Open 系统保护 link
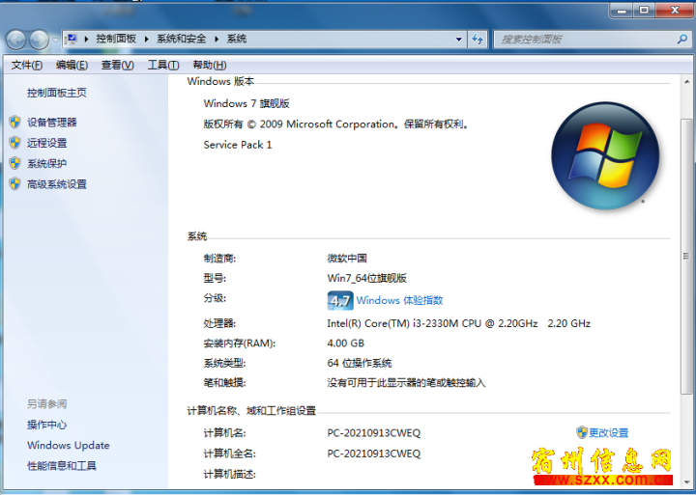This screenshot has width=696, height=495. [x=46, y=163]
